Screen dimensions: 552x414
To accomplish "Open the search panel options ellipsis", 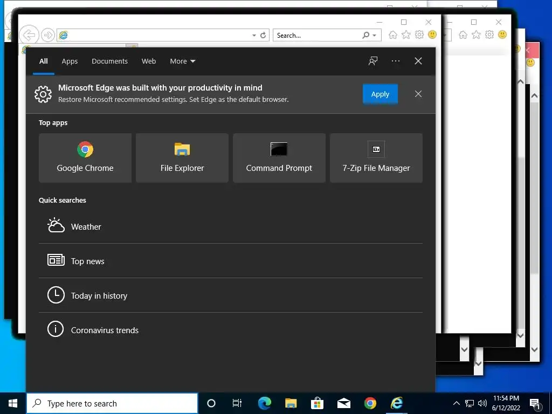I will click(x=395, y=61).
